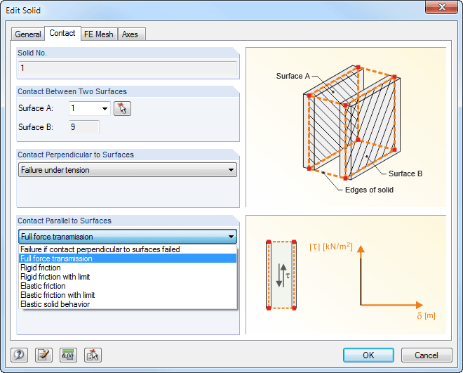Viewport: 463px width, 373px height.
Task: Choose Failure if contact perpendicular to surfaces failed
Action: [x=128, y=249]
